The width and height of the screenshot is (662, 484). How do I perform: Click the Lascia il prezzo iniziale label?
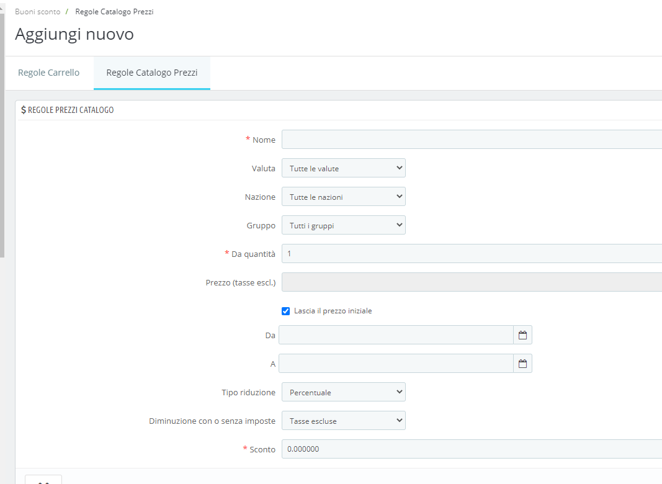pos(333,311)
